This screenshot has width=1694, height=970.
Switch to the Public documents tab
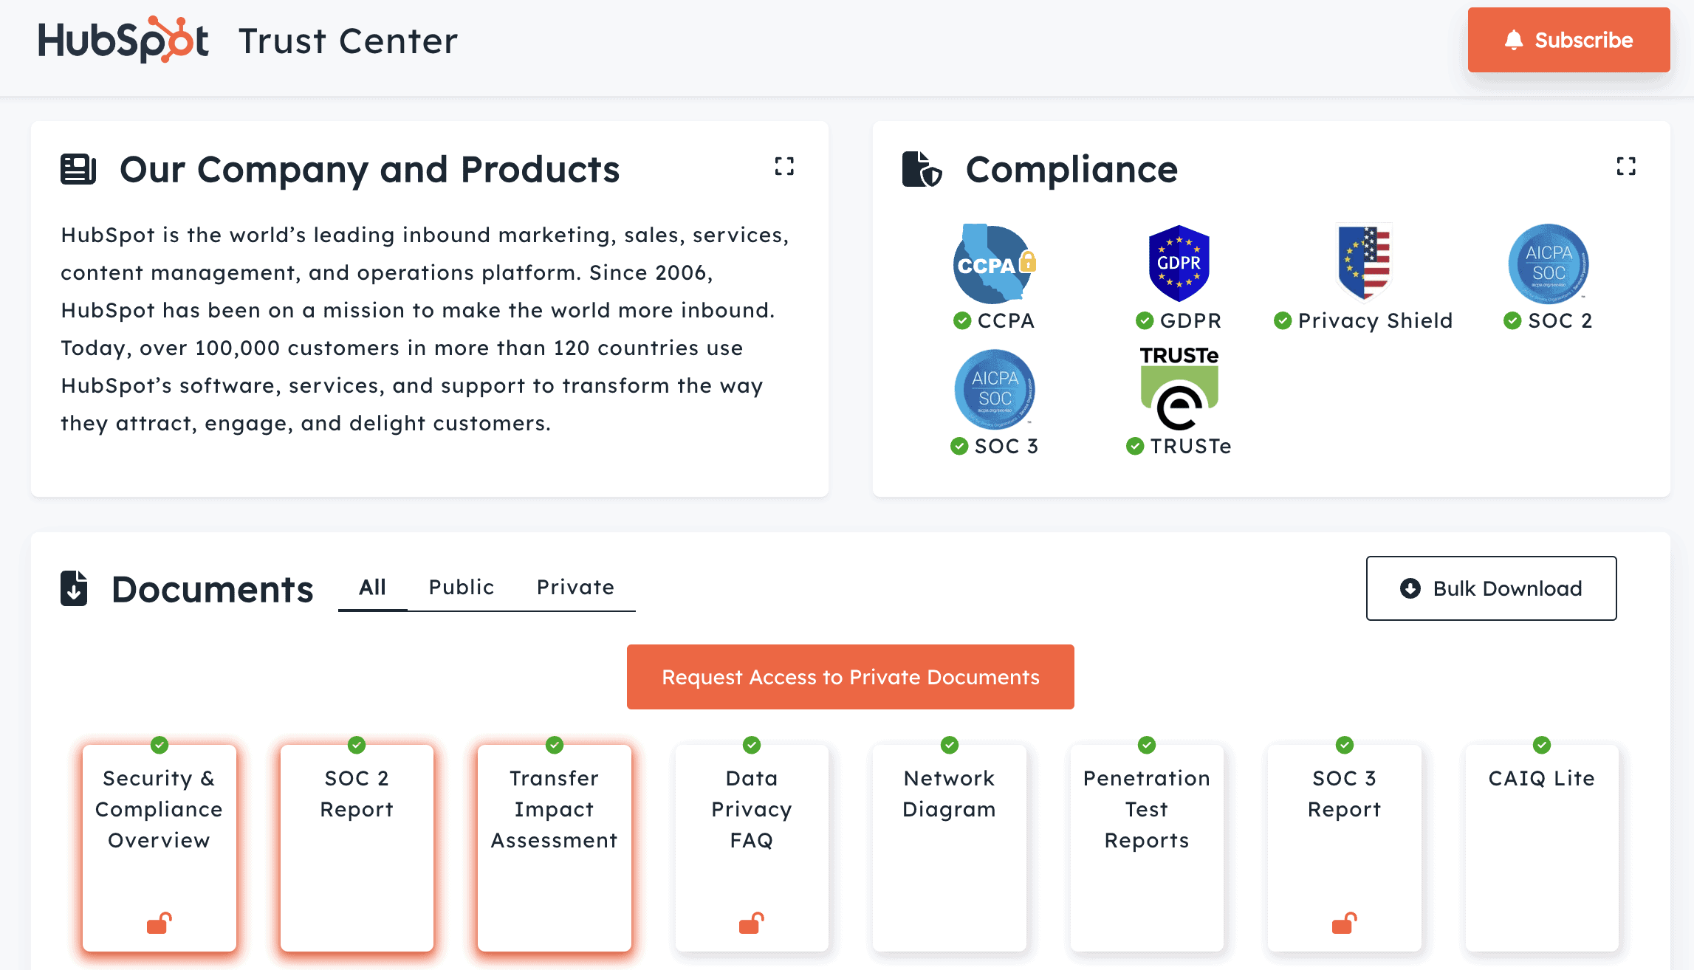(462, 588)
